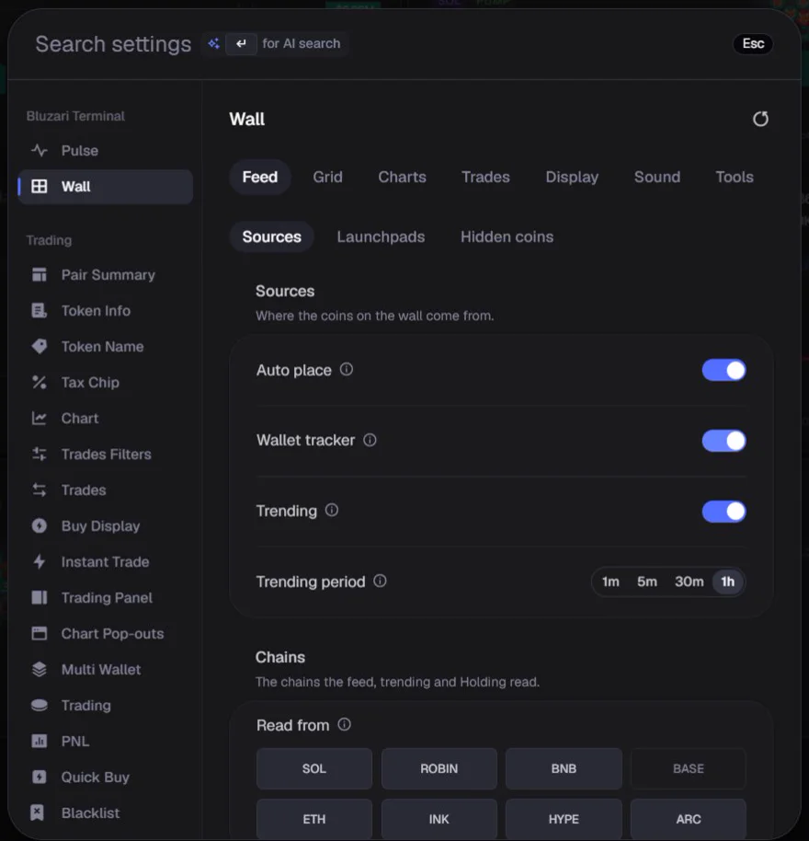Show info for Wallet tracker
This screenshot has width=809, height=841.
[370, 440]
